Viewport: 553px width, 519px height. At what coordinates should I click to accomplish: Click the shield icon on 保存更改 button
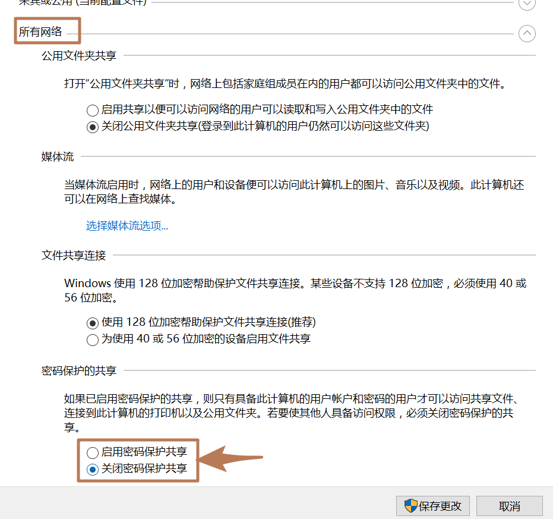click(x=411, y=506)
